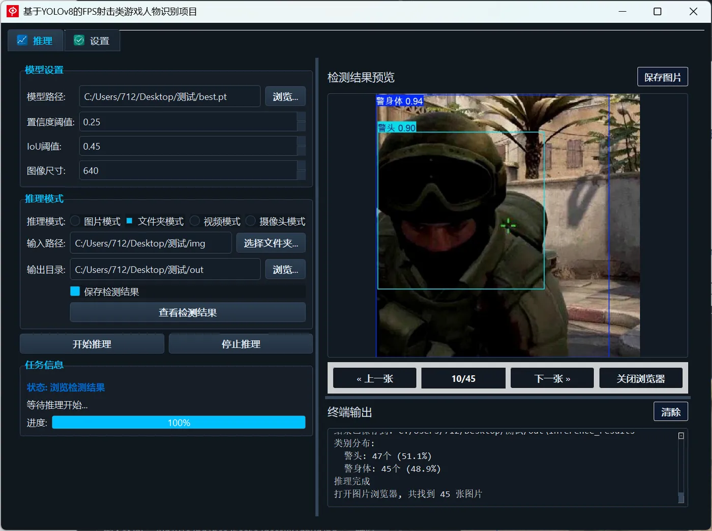The width and height of the screenshot is (712, 531).
Task: Increase 置信度阈值 with the up stepper arrow
Action: 301,116
